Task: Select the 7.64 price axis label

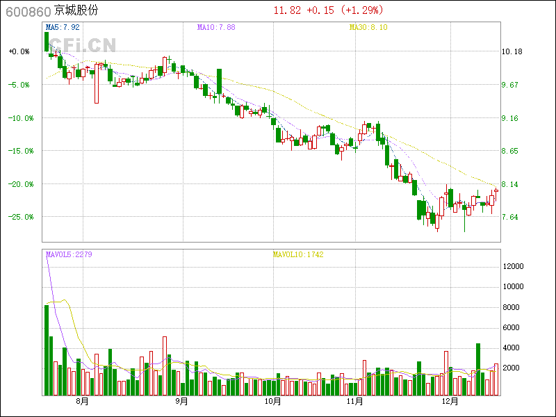Action: pos(512,217)
